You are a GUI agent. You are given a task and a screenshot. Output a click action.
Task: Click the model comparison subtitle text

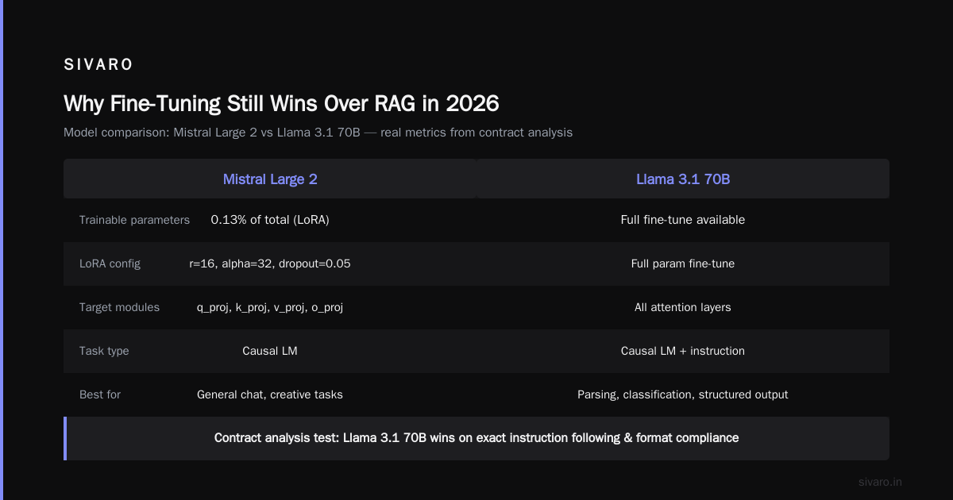pos(318,133)
